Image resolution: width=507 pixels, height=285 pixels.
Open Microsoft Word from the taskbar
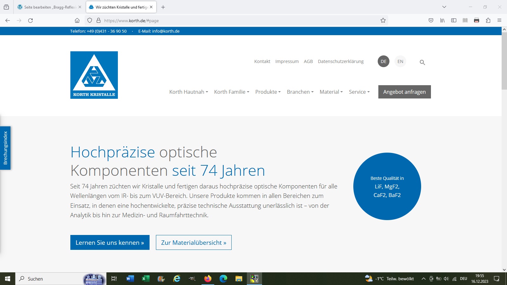click(x=130, y=279)
